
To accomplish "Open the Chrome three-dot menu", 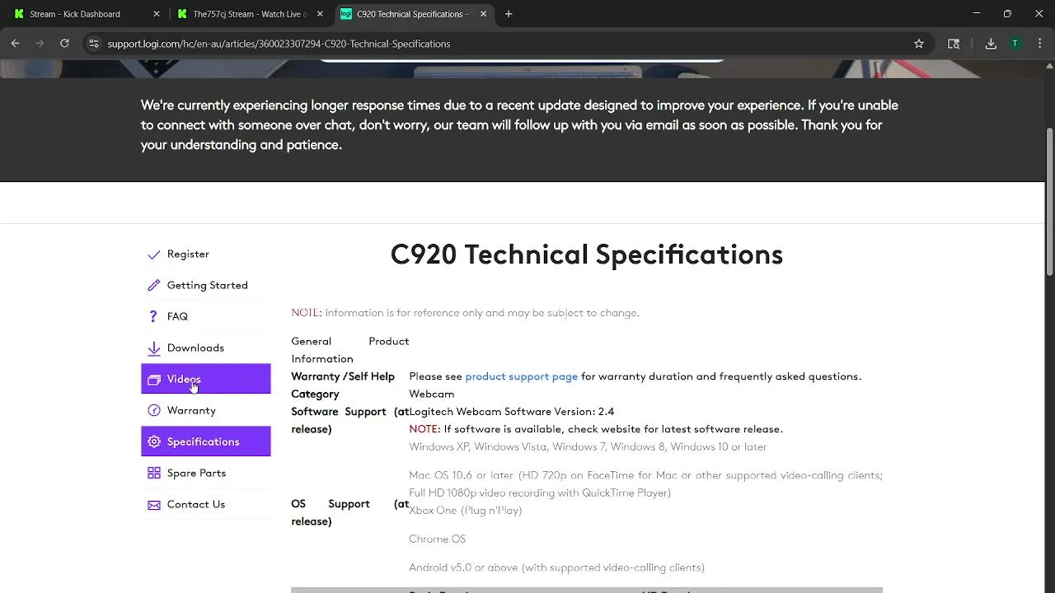I will coord(1039,44).
